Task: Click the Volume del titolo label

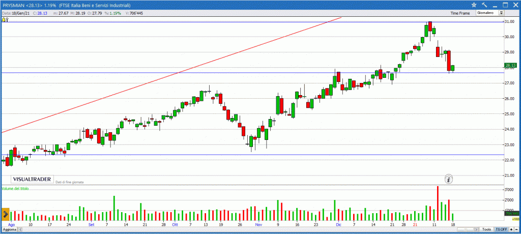Action: coord(15,188)
